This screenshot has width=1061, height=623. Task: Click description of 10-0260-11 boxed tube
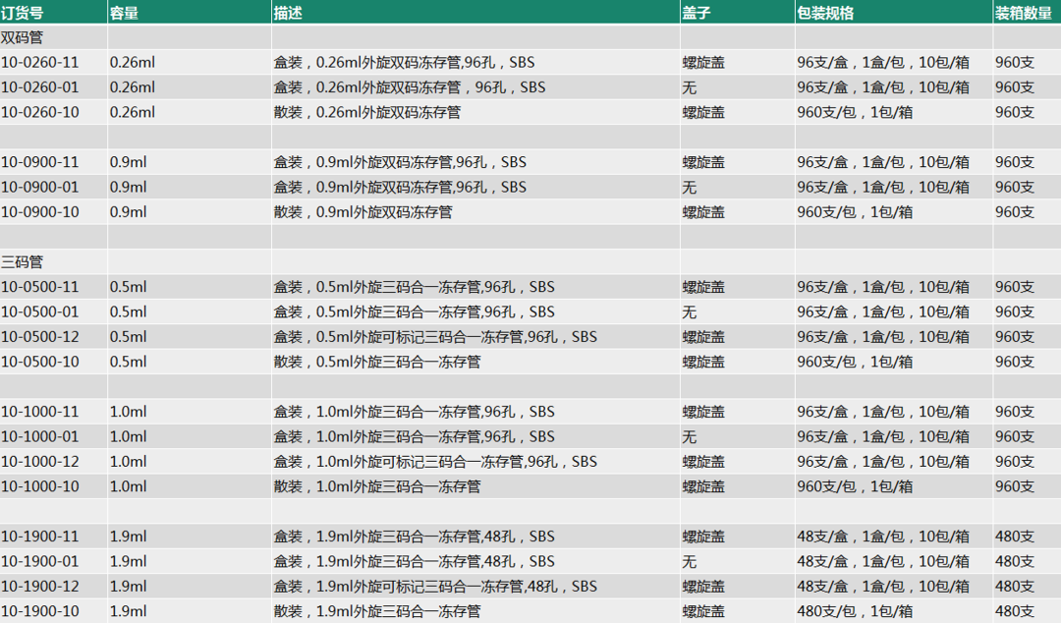coord(404,62)
